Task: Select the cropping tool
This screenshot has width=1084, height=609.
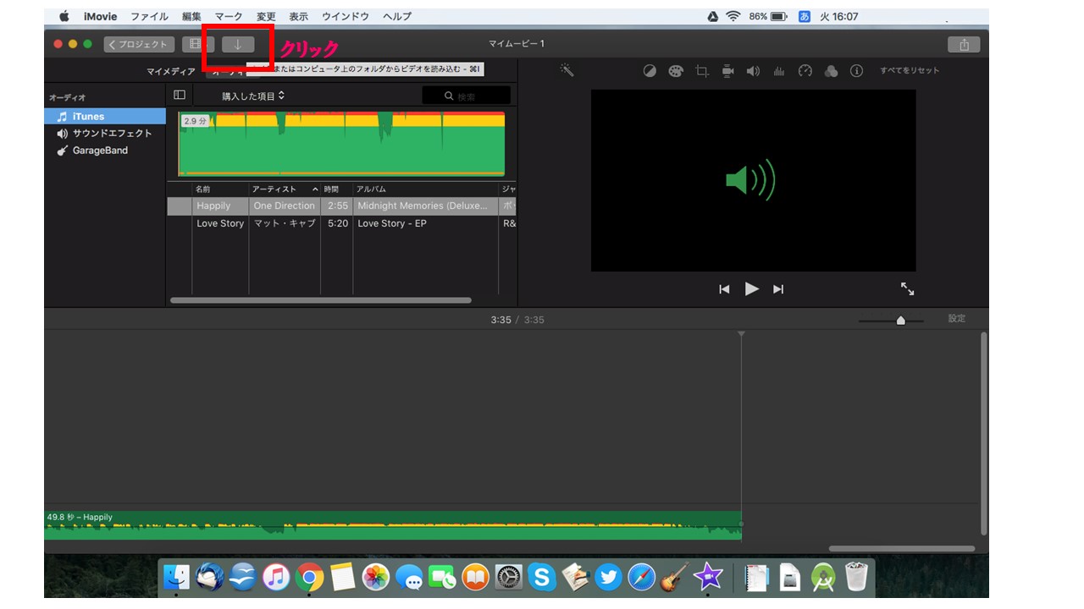Action: click(702, 71)
